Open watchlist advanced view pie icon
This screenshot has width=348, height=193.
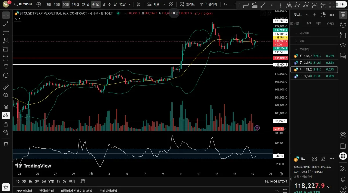pyautogui.click(x=323, y=15)
